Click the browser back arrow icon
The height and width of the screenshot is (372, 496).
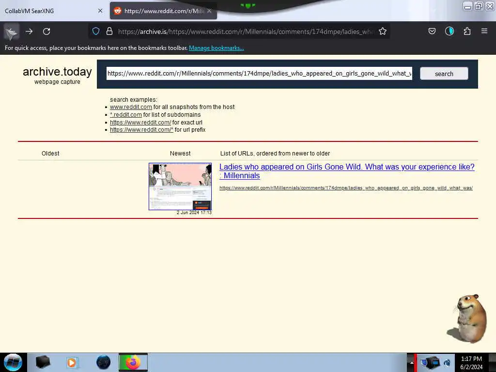click(12, 31)
